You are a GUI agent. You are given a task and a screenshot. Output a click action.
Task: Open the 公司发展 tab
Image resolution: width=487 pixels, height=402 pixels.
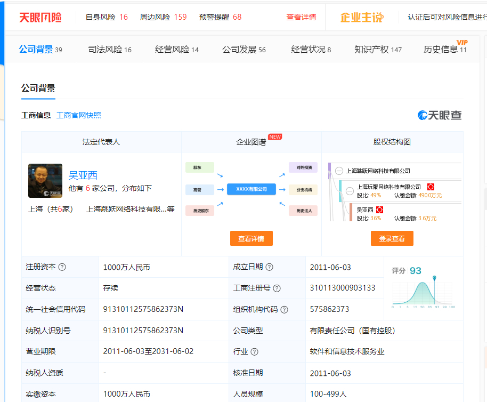pos(243,50)
